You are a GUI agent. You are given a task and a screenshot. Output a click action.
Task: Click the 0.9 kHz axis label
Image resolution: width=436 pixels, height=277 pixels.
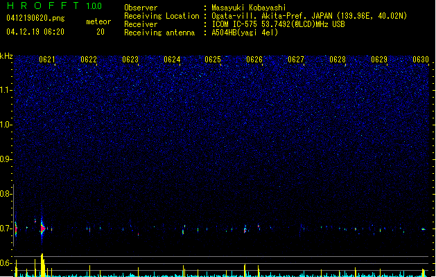coord(6,159)
